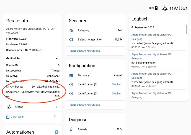Add Sensoren card to dashboard
191x135 pixels.
(x=84, y=51)
